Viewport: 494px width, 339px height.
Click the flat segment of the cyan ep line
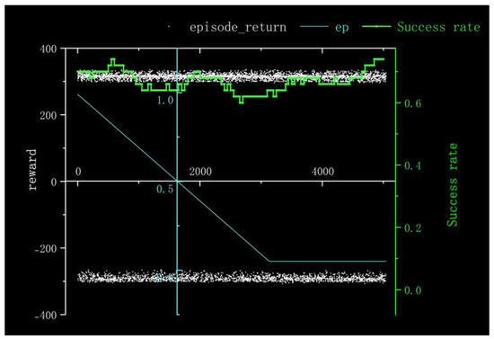(x=328, y=261)
